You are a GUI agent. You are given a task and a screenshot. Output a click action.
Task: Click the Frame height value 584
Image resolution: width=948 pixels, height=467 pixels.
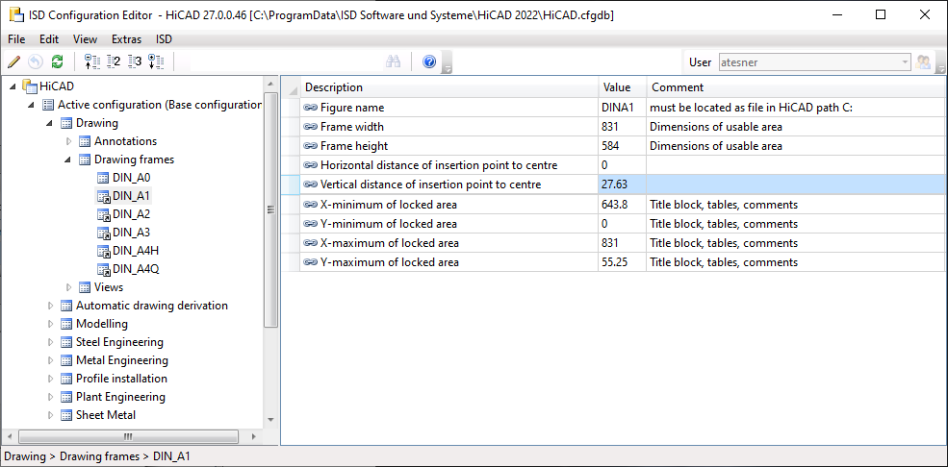(x=623, y=146)
